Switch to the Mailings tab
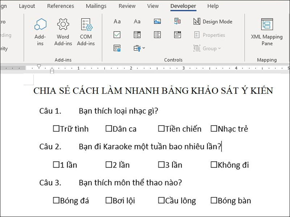Image resolution: width=290 pixels, height=217 pixels. 96,6
